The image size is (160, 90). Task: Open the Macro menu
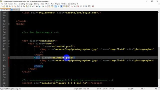tap(47, 4)
